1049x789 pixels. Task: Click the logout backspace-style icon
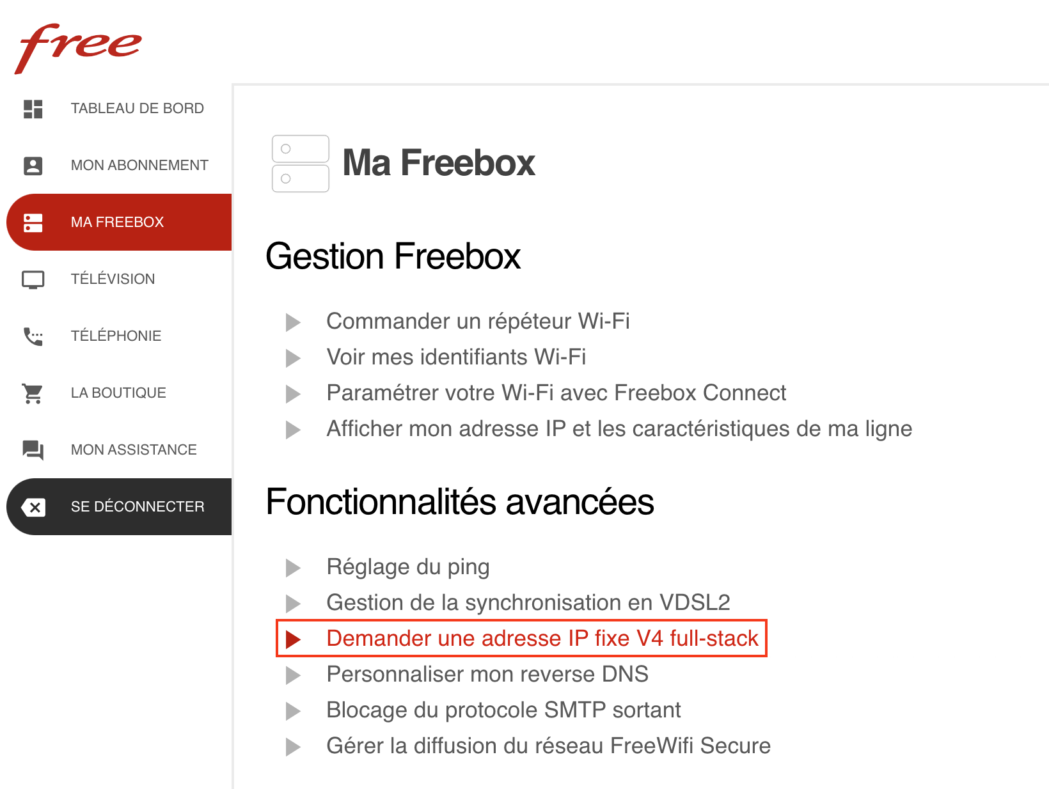(x=33, y=507)
